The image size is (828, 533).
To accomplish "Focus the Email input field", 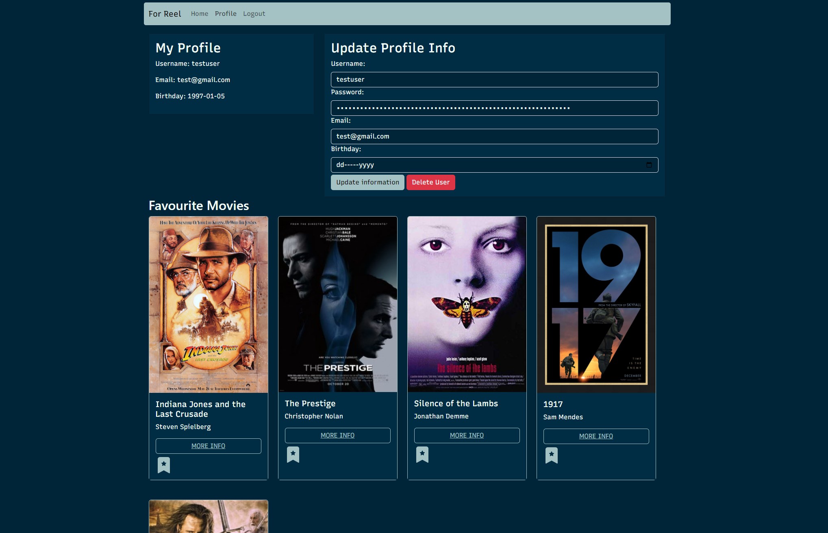I will coord(494,136).
